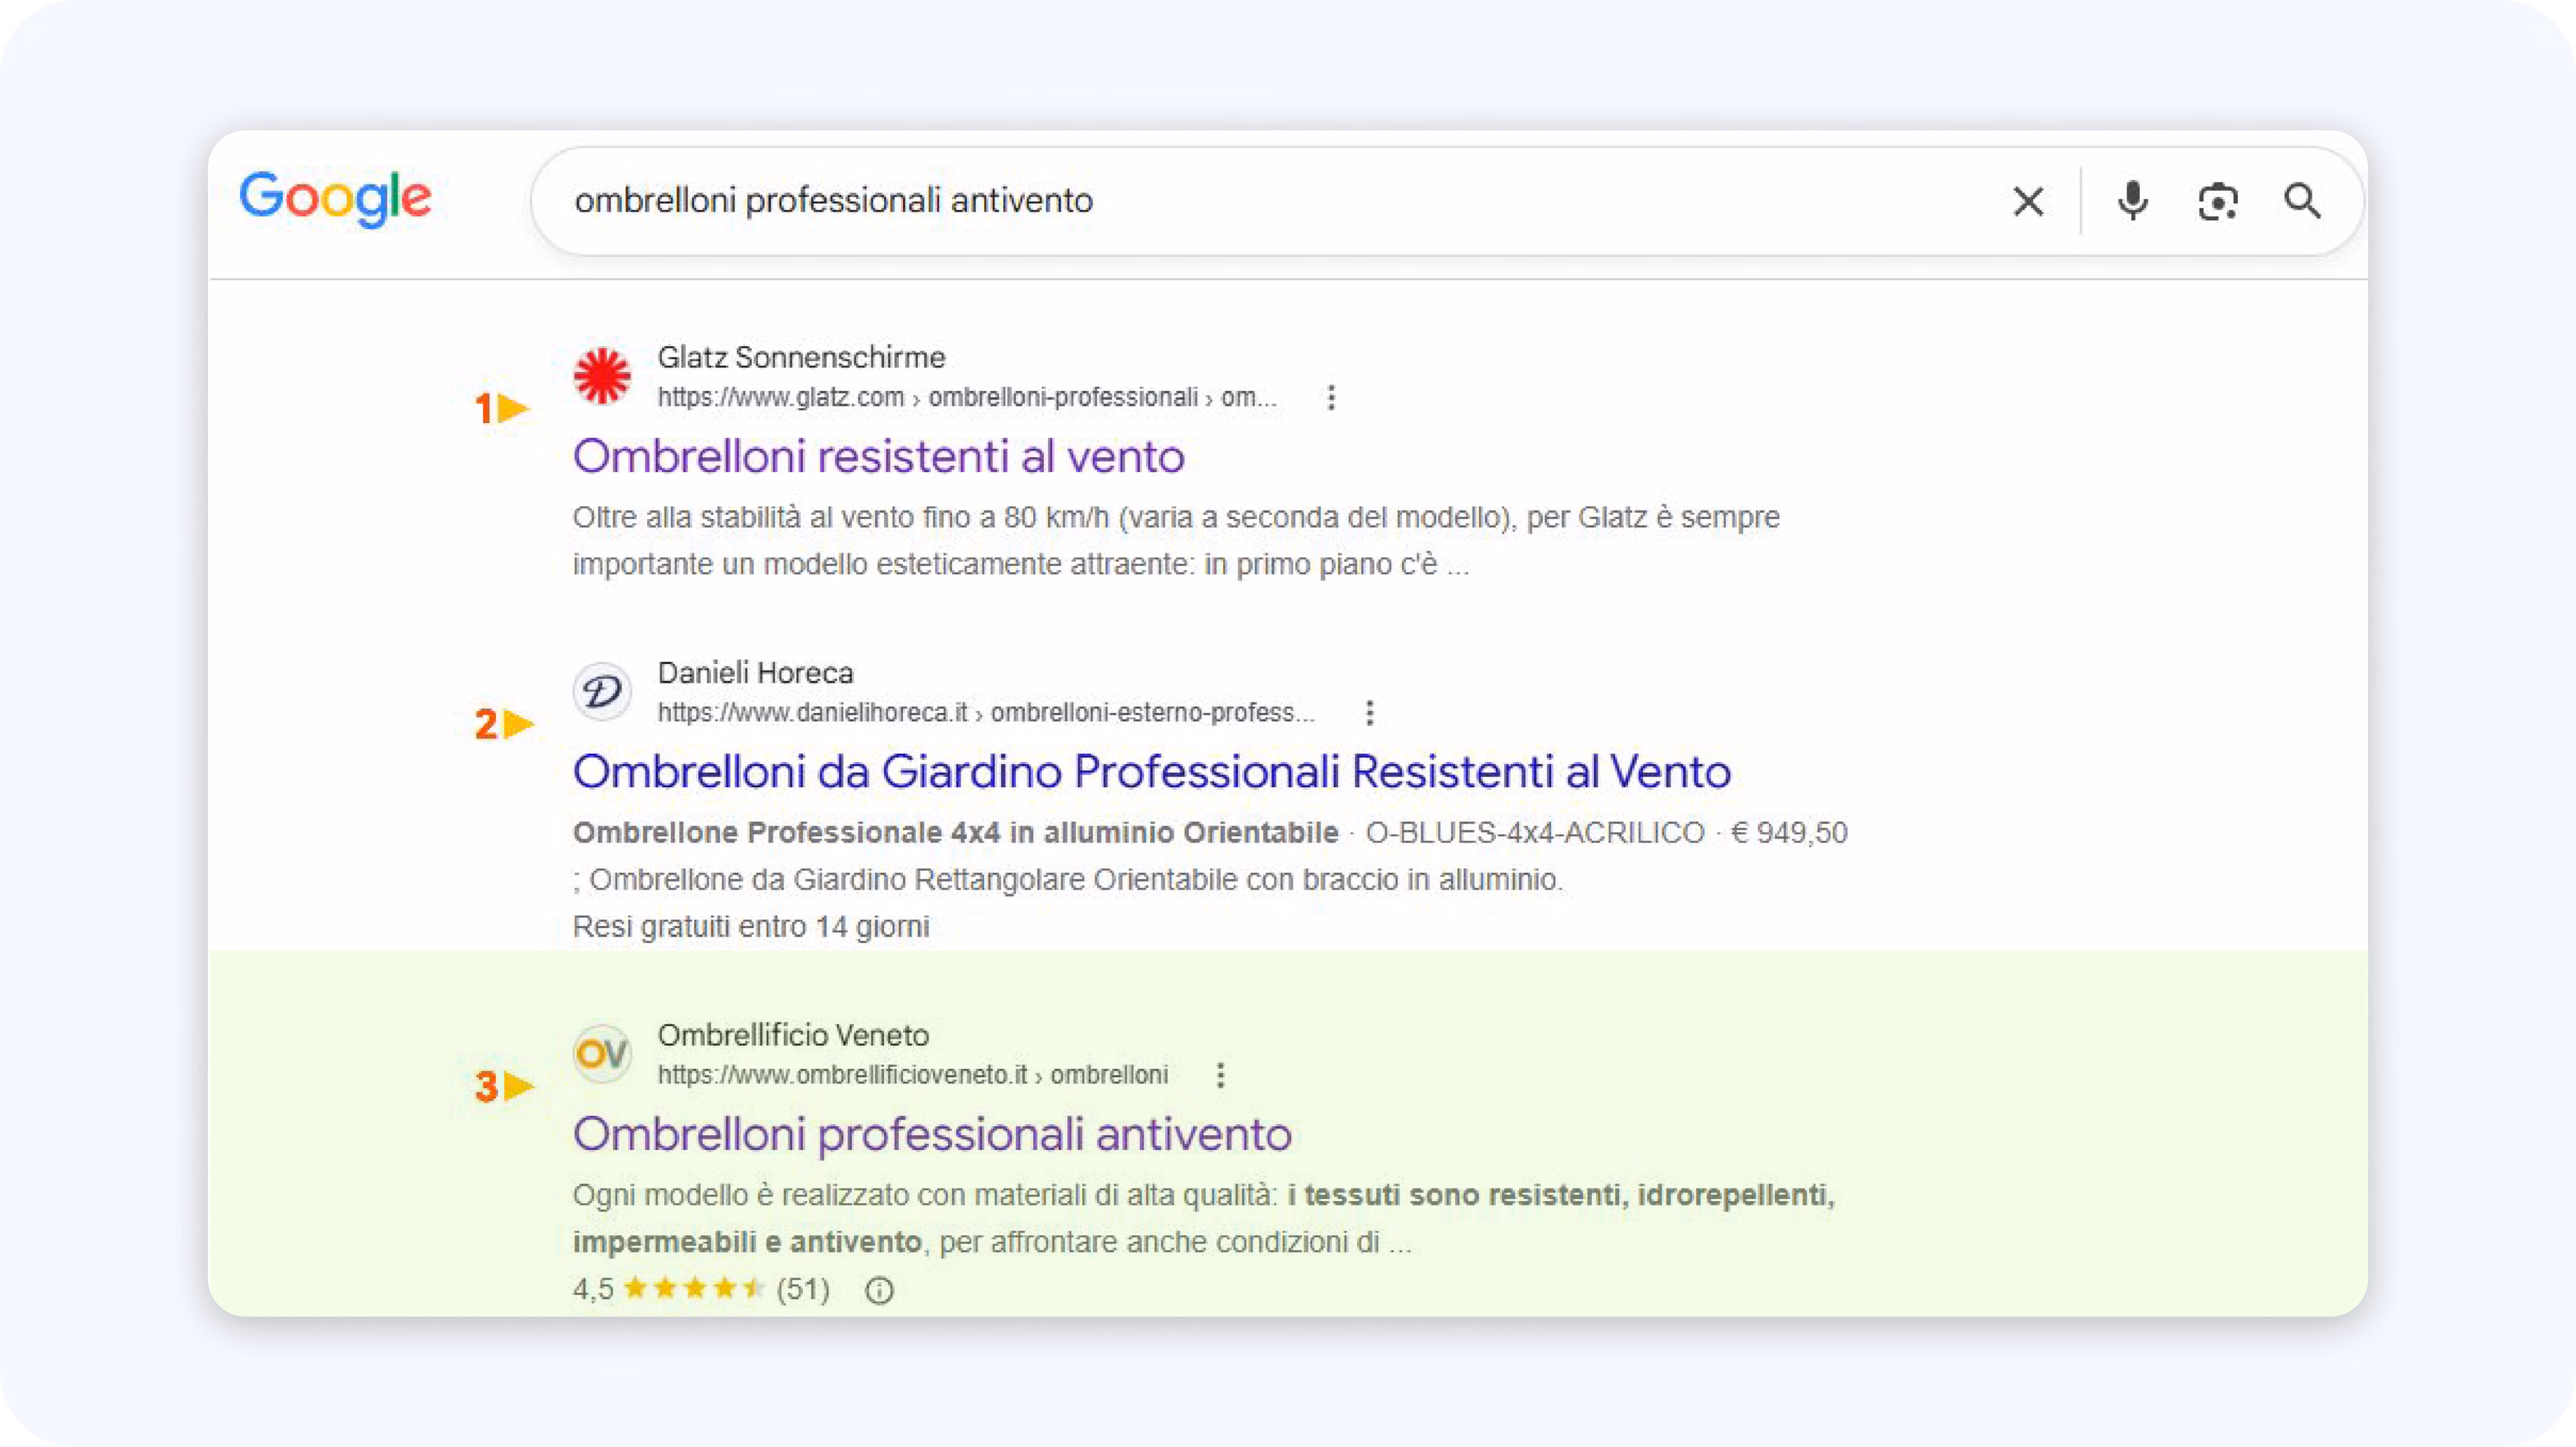Click the ombrellificioveneto.it breadcrumb URL

tap(912, 1076)
